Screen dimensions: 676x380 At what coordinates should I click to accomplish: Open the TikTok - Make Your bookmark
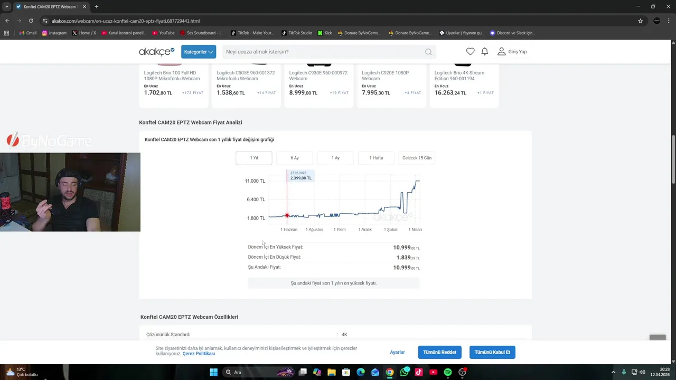tap(252, 33)
